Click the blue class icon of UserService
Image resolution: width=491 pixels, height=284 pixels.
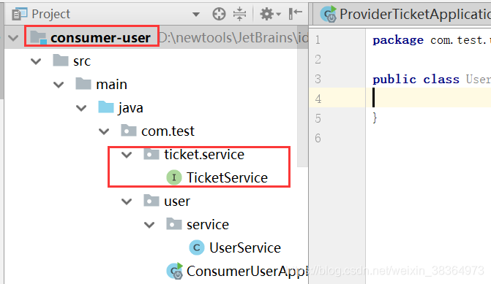pyautogui.click(x=197, y=247)
